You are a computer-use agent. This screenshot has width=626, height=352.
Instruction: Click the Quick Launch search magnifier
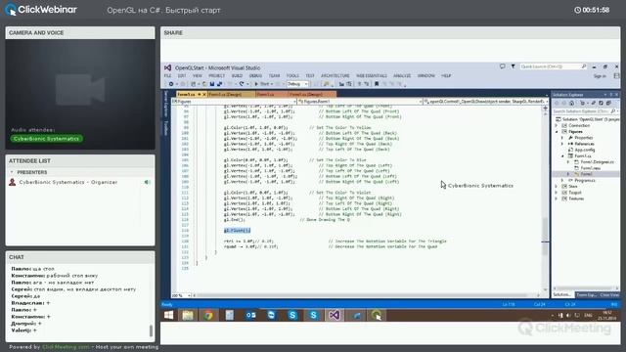coord(584,66)
